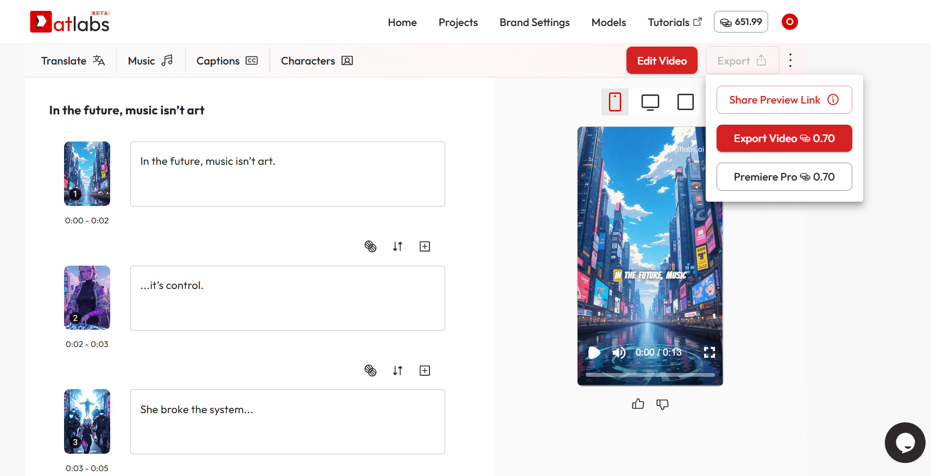Add a new scene after scene 2

(425, 371)
